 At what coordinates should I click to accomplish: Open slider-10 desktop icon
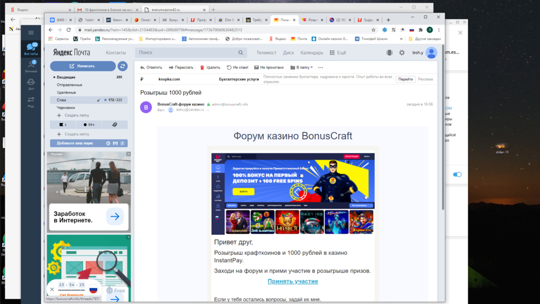coord(502,148)
